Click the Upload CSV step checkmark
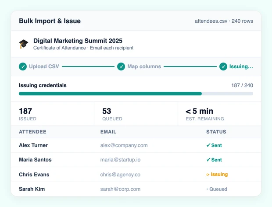This screenshot has height=207, width=272. [x=23, y=67]
